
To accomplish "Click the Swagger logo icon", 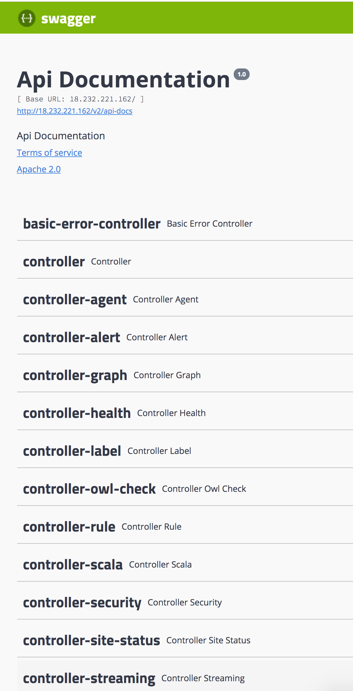I will 27,18.
